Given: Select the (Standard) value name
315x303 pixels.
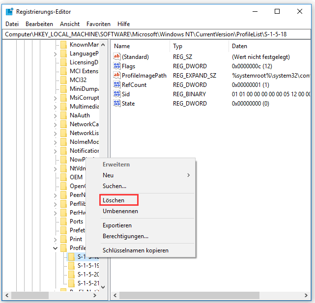Looking at the screenshot, I should [135, 57].
